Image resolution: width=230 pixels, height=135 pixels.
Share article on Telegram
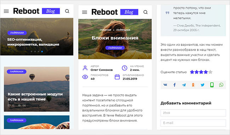pos(184,85)
